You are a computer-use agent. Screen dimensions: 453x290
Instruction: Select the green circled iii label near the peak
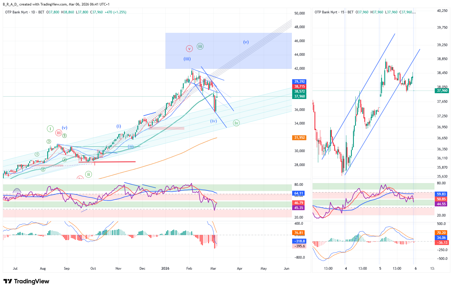200,46
